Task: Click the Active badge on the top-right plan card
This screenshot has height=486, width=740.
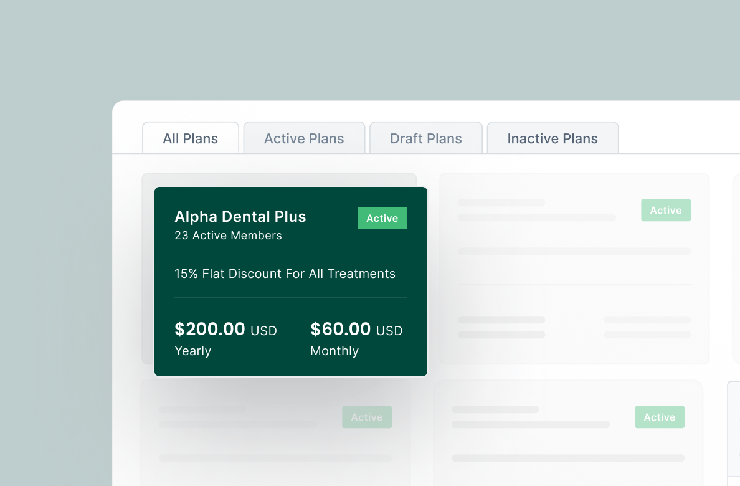Action: point(666,211)
